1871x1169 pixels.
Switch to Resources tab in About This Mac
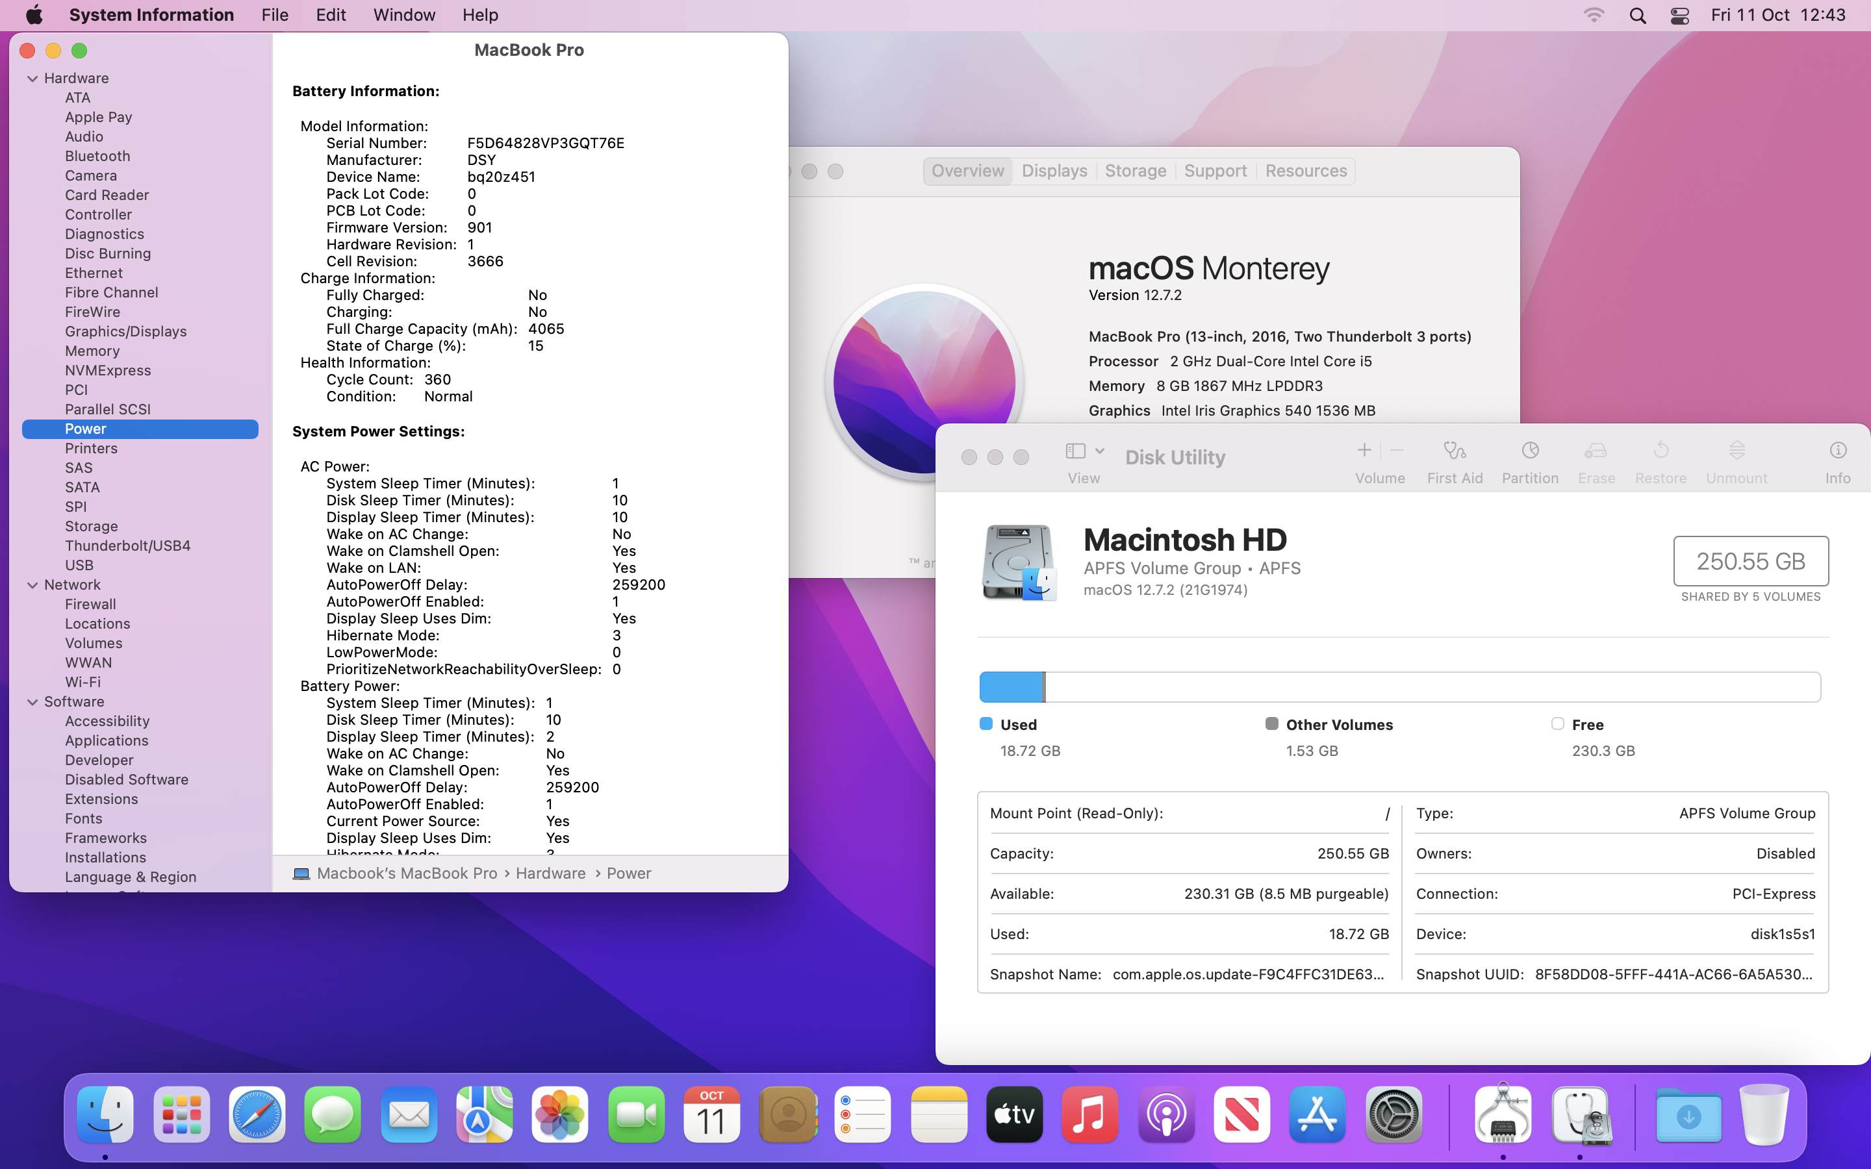1306,171
